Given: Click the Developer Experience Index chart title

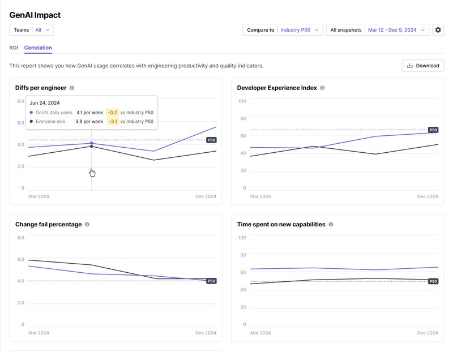Looking at the screenshot, I should [277, 88].
